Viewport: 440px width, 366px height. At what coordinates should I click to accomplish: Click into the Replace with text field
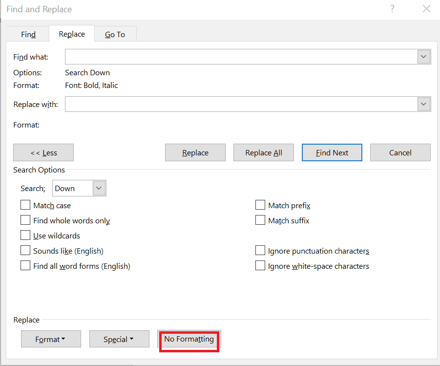[241, 104]
